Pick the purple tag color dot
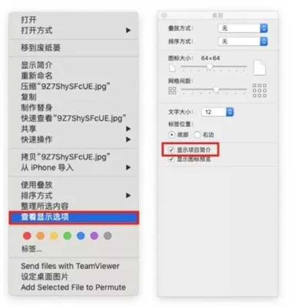The height and width of the screenshot is (307, 296). (94, 236)
